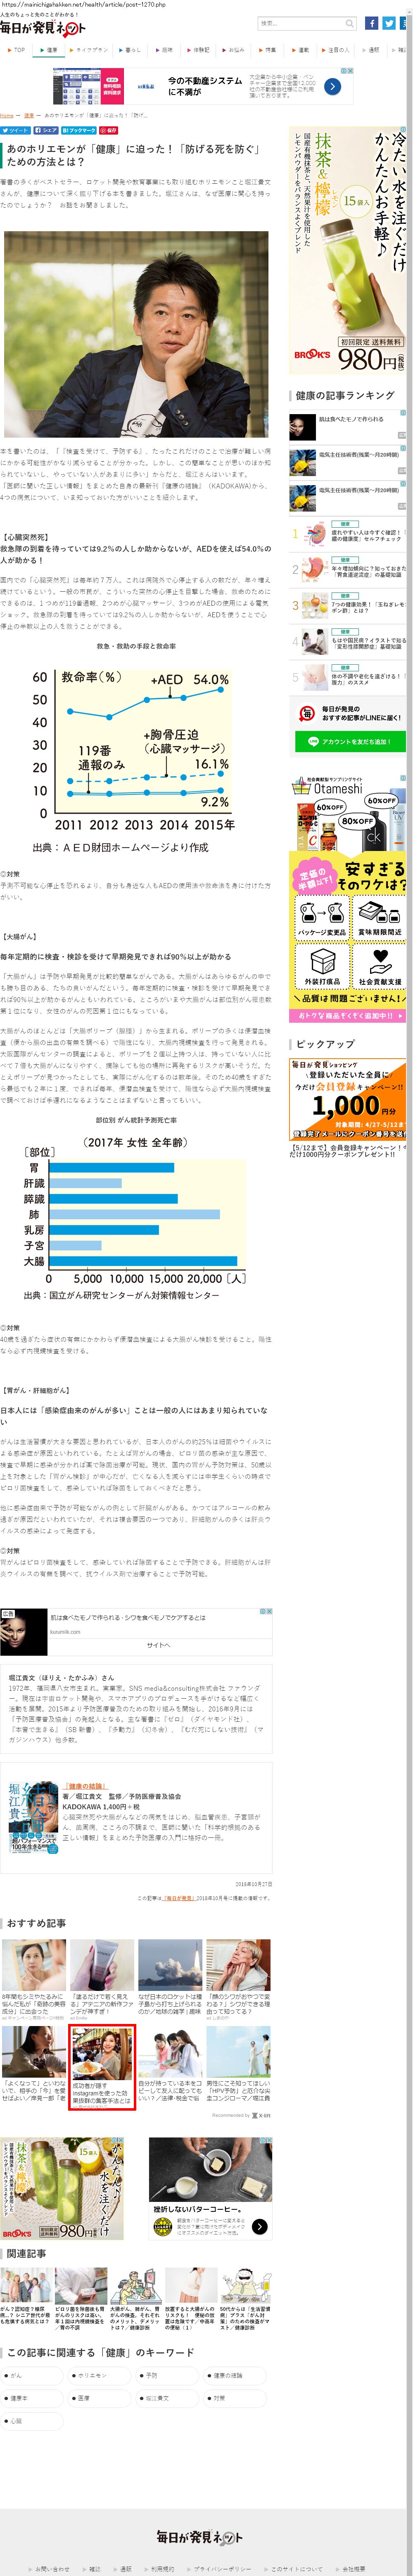This screenshot has width=413, height=2576.
Task: Select the TOP navigation item
Action: tap(17, 50)
